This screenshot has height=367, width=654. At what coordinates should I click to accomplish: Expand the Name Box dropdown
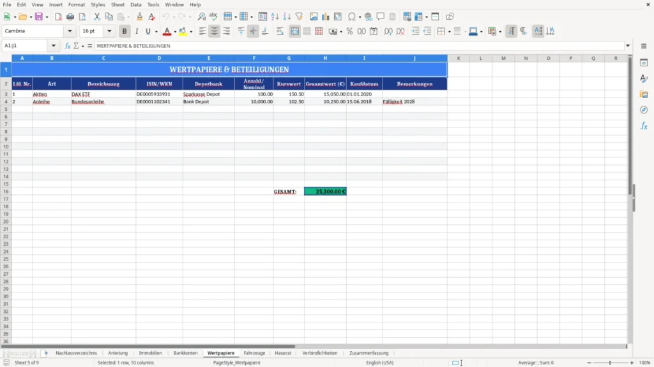pos(54,46)
